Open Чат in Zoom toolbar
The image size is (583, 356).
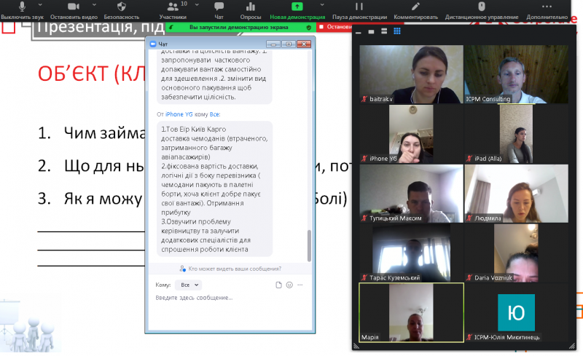click(x=219, y=10)
